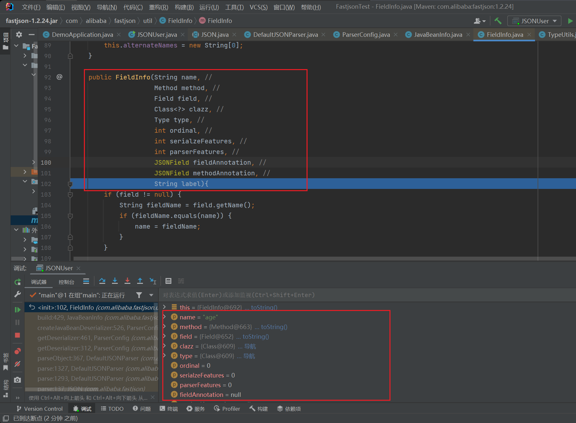Click the red Force Step Into icon

(x=127, y=281)
